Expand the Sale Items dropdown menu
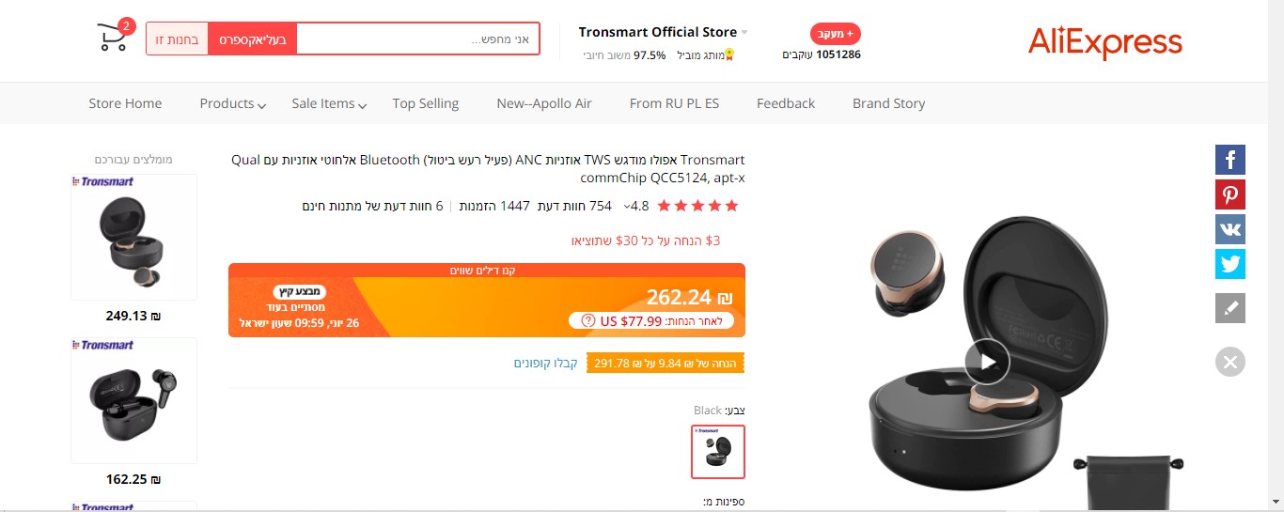 pyautogui.click(x=329, y=103)
